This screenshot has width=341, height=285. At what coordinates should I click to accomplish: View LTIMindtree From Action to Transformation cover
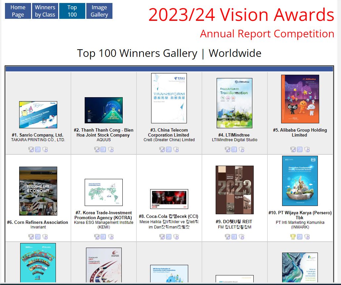pyautogui.click(x=234, y=103)
